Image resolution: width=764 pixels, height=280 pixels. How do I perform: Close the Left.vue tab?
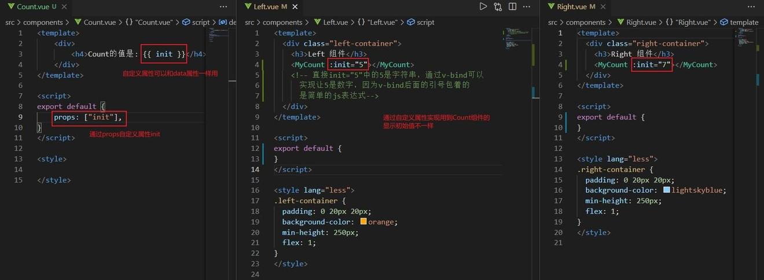[x=296, y=7]
